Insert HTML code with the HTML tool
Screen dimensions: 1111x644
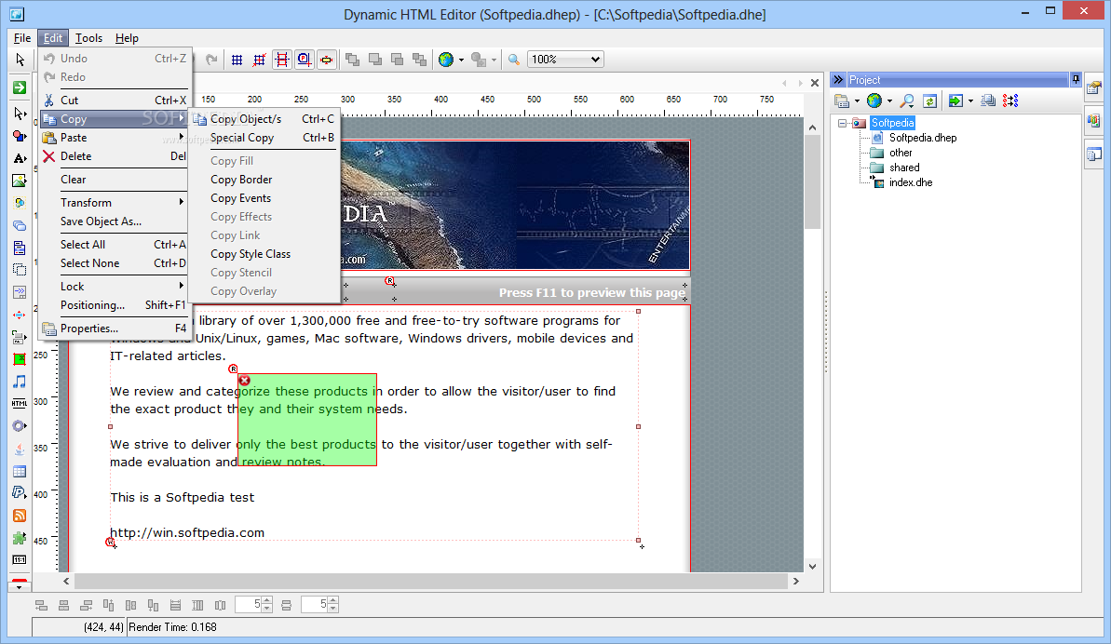(x=20, y=404)
